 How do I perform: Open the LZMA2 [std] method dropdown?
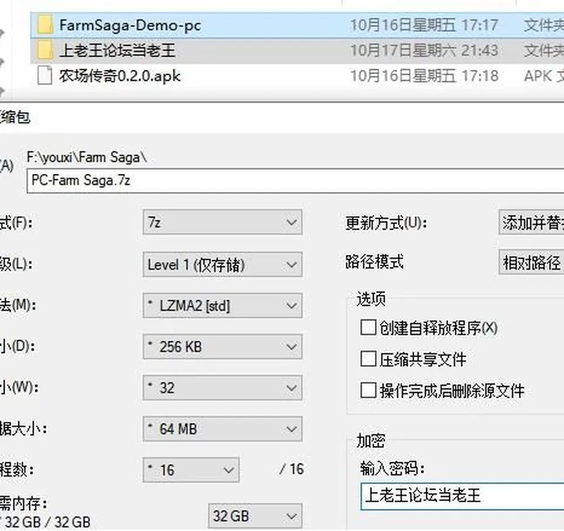click(x=222, y=305)
